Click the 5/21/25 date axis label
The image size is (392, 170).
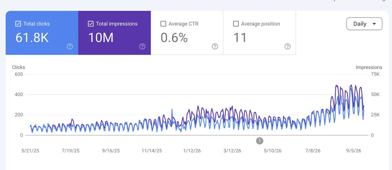coord(30,151)
